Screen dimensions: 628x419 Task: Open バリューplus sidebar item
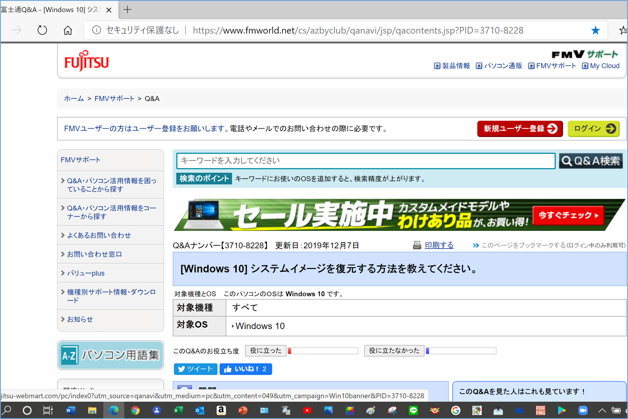coord(111,273)
